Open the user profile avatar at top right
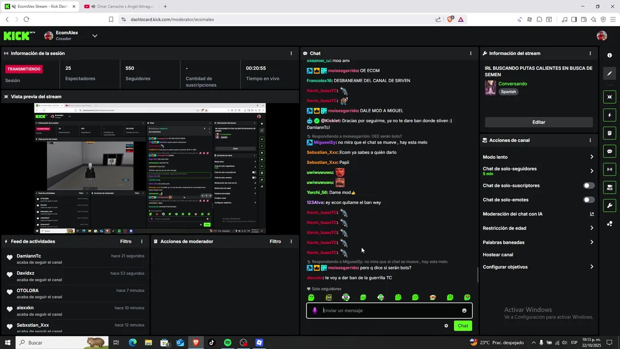 (602, 36)
